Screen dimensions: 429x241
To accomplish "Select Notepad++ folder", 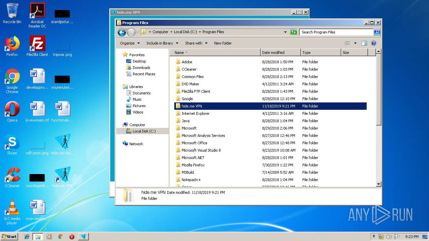I will (x=270, y=180).
